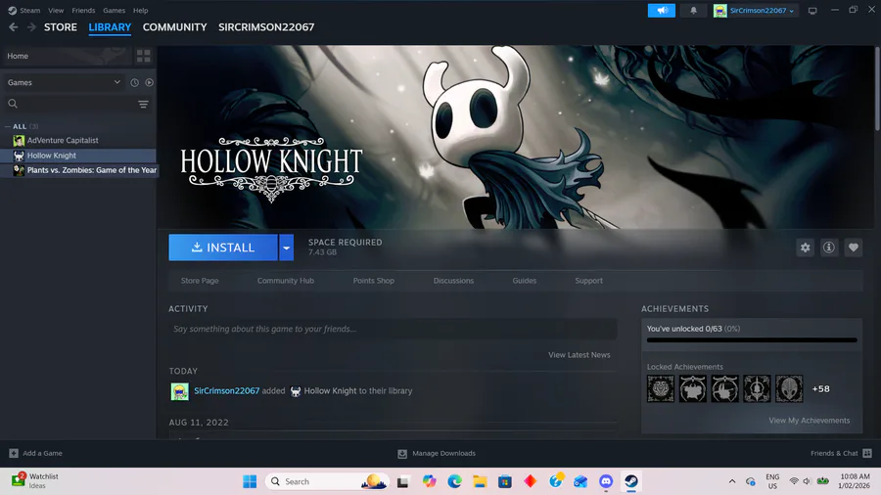Show hidden system tray icons

[731, 481]
